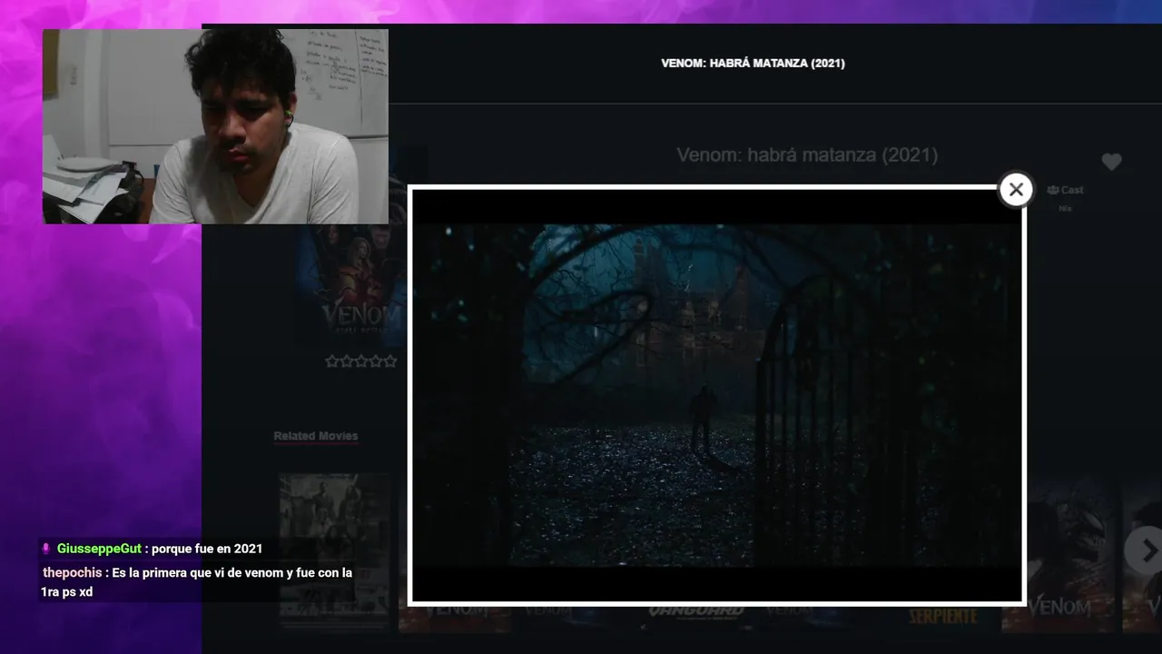Image resolution: width=1162 pixels, height=654 pixels.
Task: Open the Vanguard related movie poster
Action: pyautogui.click(x=696, y=618)
